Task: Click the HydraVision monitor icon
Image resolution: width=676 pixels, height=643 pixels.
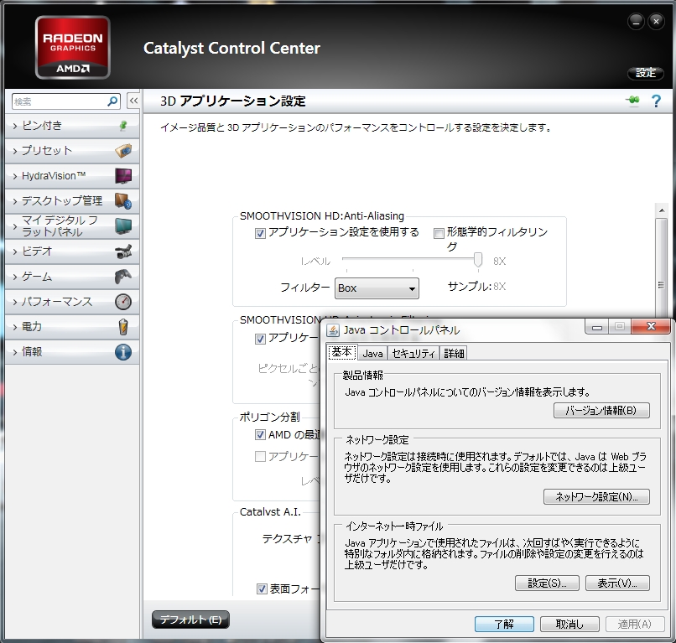Action: coord(124,176)
